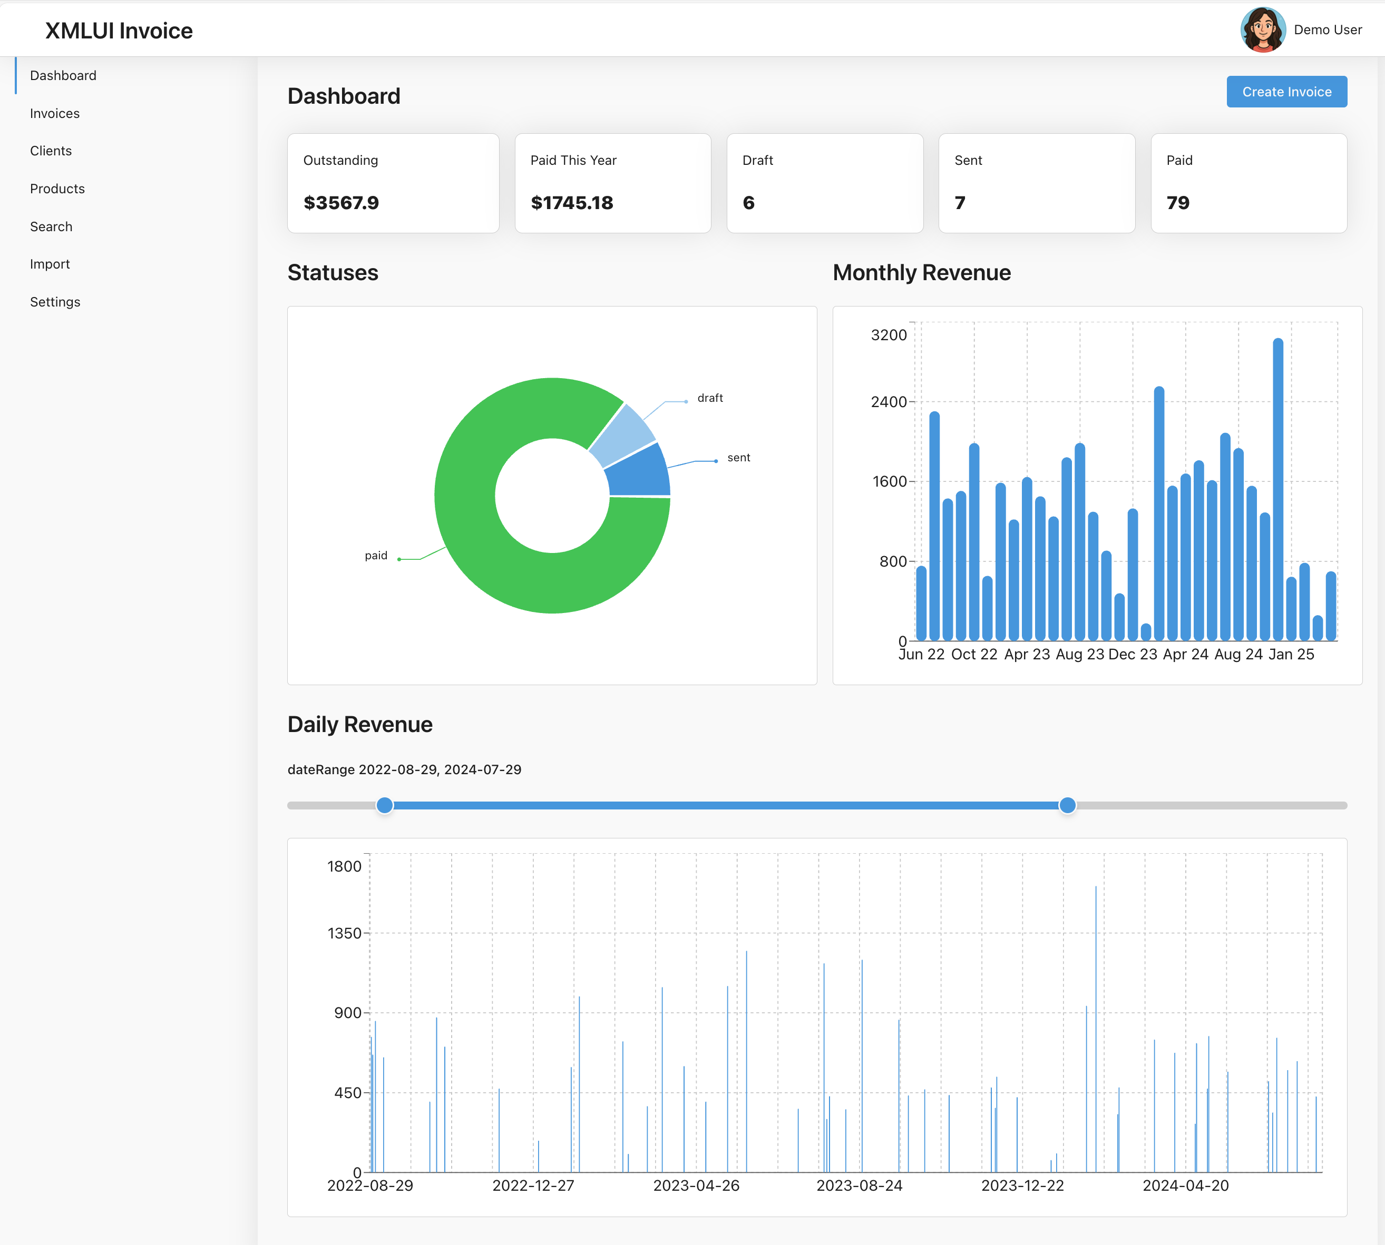Open the Invoices page in sidebar

55,114
